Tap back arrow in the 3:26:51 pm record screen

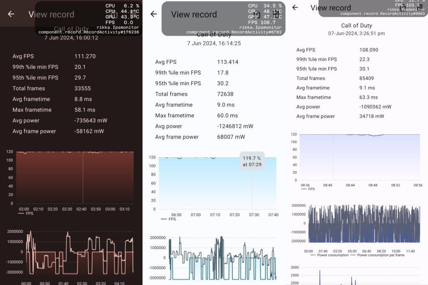pyautogui.click(x=295, y=8)
